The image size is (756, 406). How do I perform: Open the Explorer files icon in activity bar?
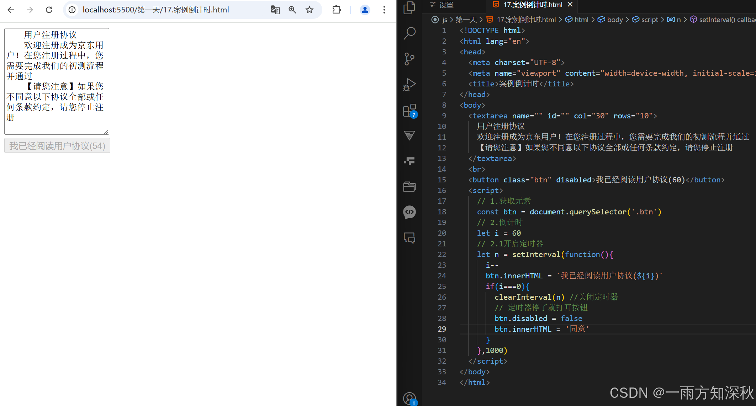(x=409, y=8)
